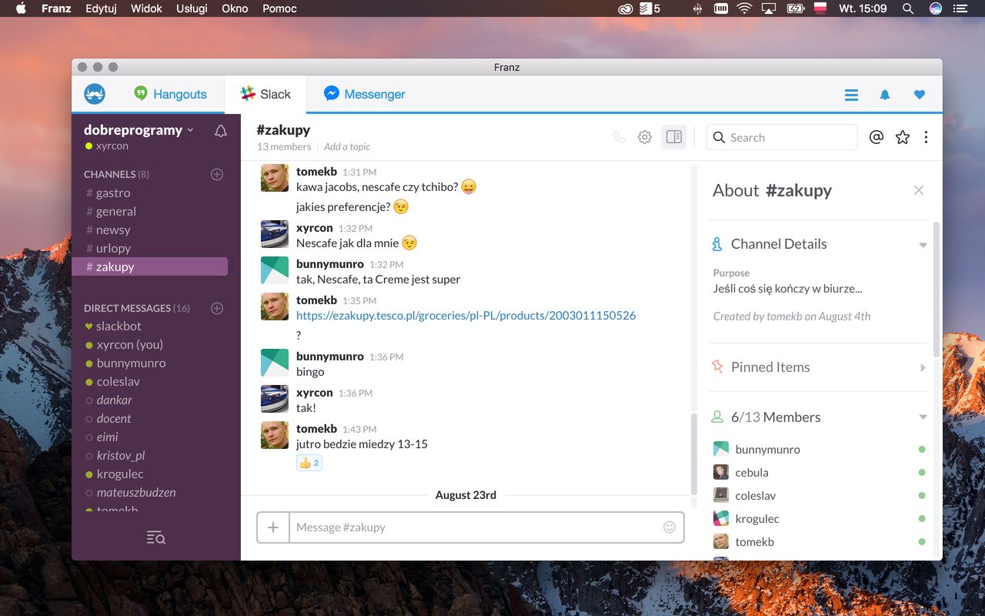The image size is (985, 616).
Task: Open the Widok menu in menu bar
Action: pos(146,8)
